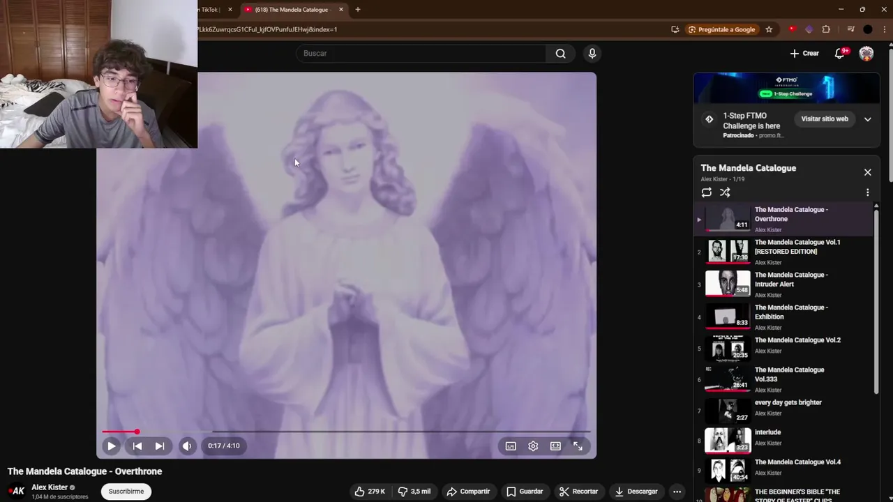Select Overthrone in the playlist
Viewport: 893px width, 502px height.
click(784, 220)
